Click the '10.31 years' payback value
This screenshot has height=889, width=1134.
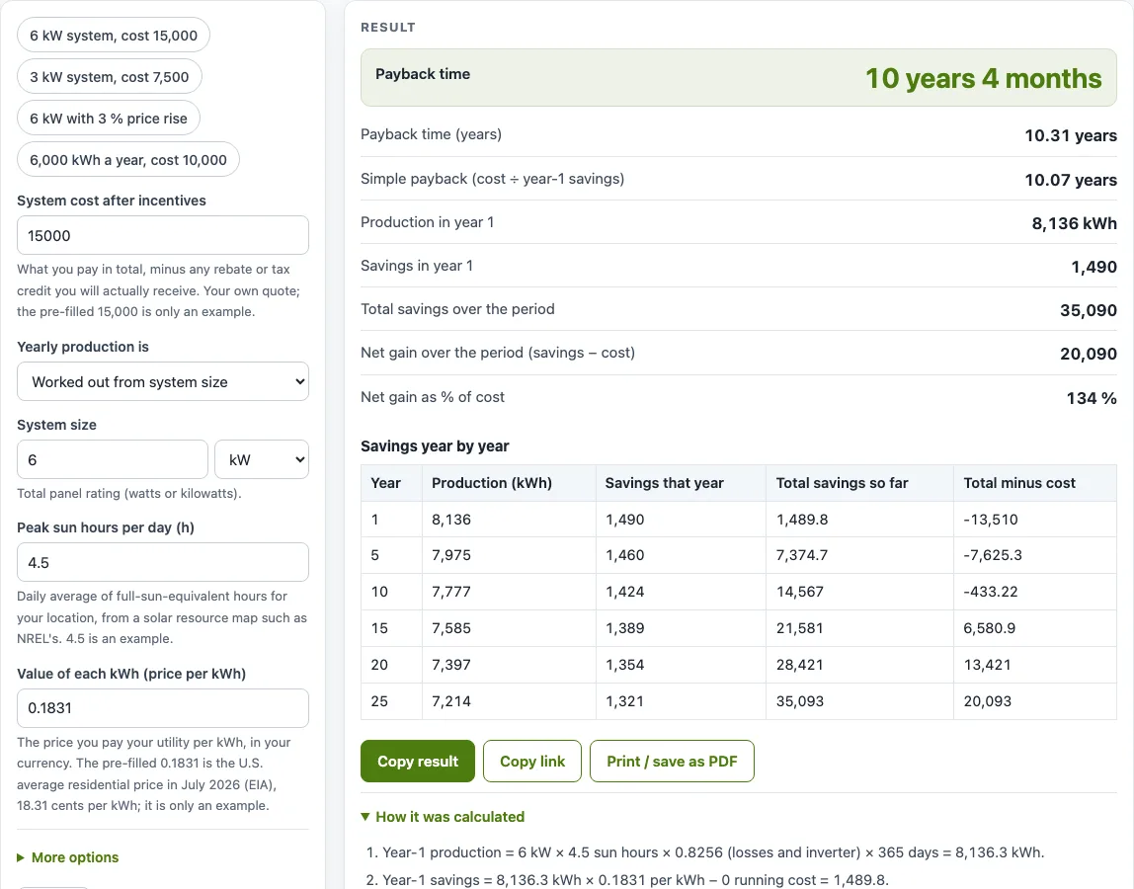[1071, 135]
